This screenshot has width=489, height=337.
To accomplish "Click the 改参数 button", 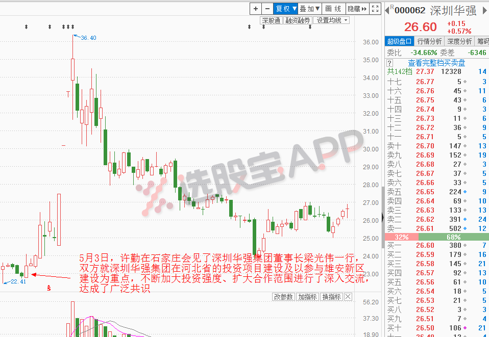I will click(x=283, y=297).
